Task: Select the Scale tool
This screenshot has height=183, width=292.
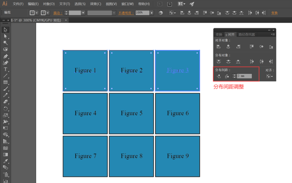Action: [5, 115]
